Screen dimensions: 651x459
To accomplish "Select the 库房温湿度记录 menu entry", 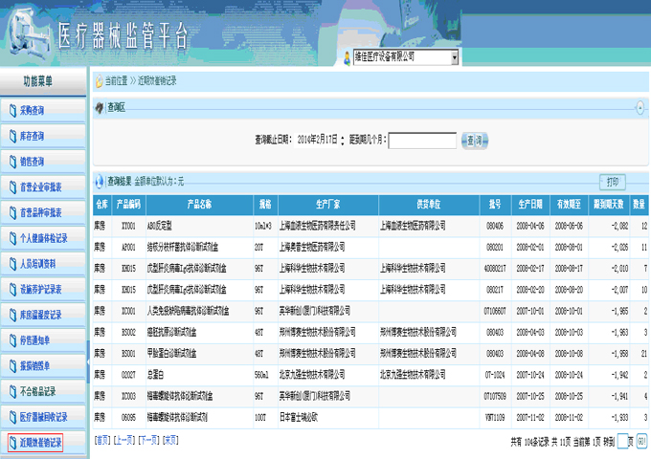I will coord(43,315).
